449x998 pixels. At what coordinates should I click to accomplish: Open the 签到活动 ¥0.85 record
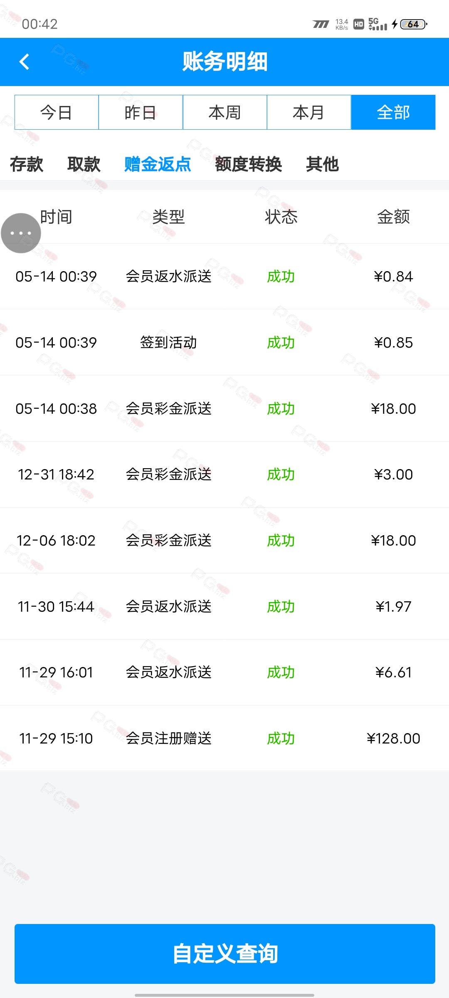tap(224, 342)
